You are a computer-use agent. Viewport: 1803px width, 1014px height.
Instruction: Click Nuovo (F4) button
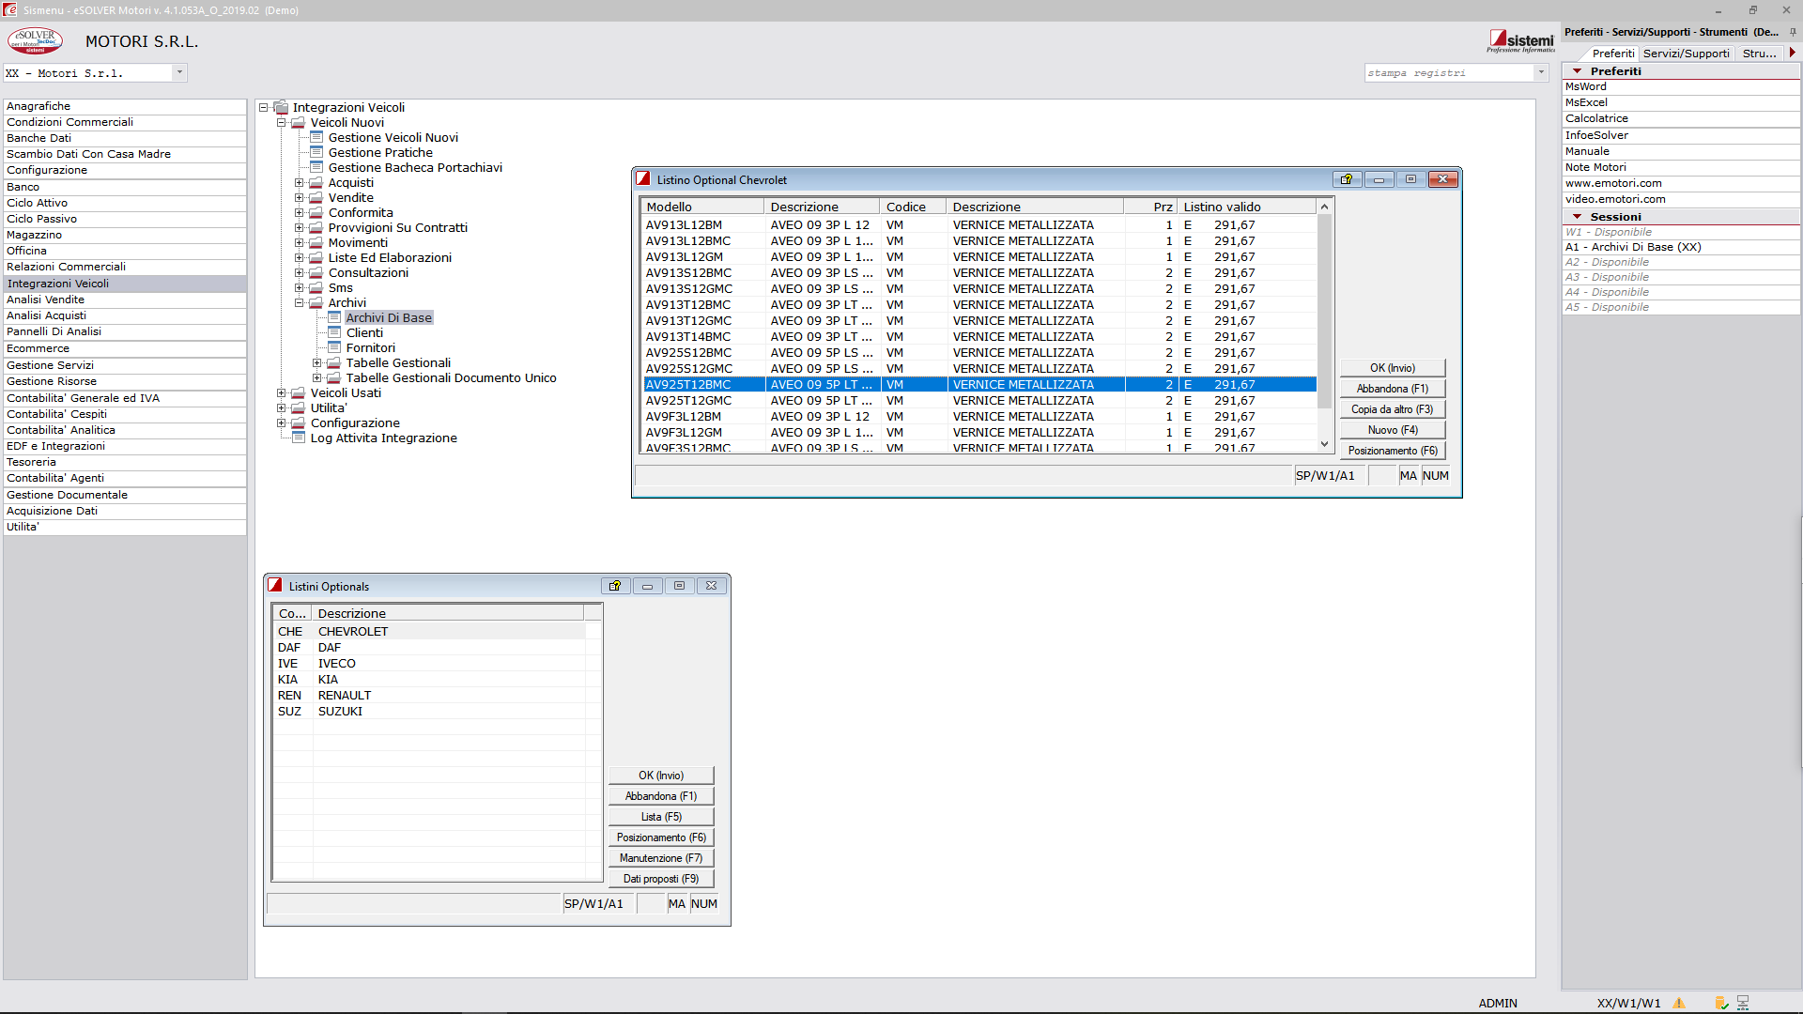[x=1392, y=430]
